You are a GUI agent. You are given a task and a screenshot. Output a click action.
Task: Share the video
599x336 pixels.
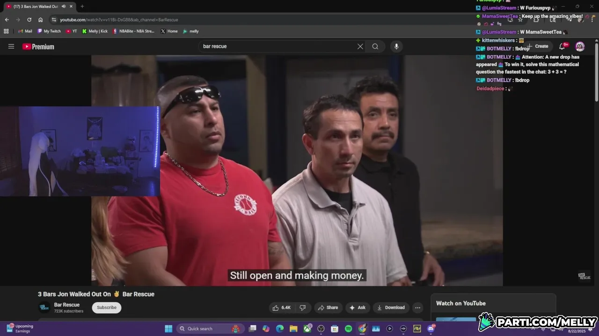pos(328,308)
